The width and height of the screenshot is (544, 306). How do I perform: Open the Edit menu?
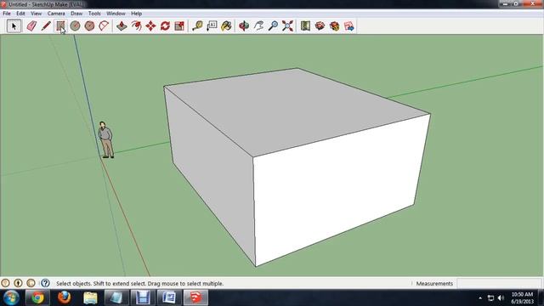(x=20, y=14)
